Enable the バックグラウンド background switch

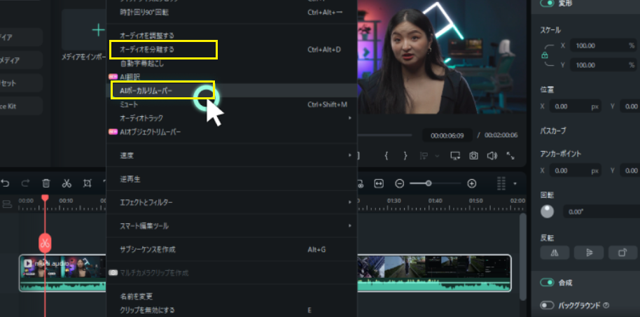click(x=547, y=305)
